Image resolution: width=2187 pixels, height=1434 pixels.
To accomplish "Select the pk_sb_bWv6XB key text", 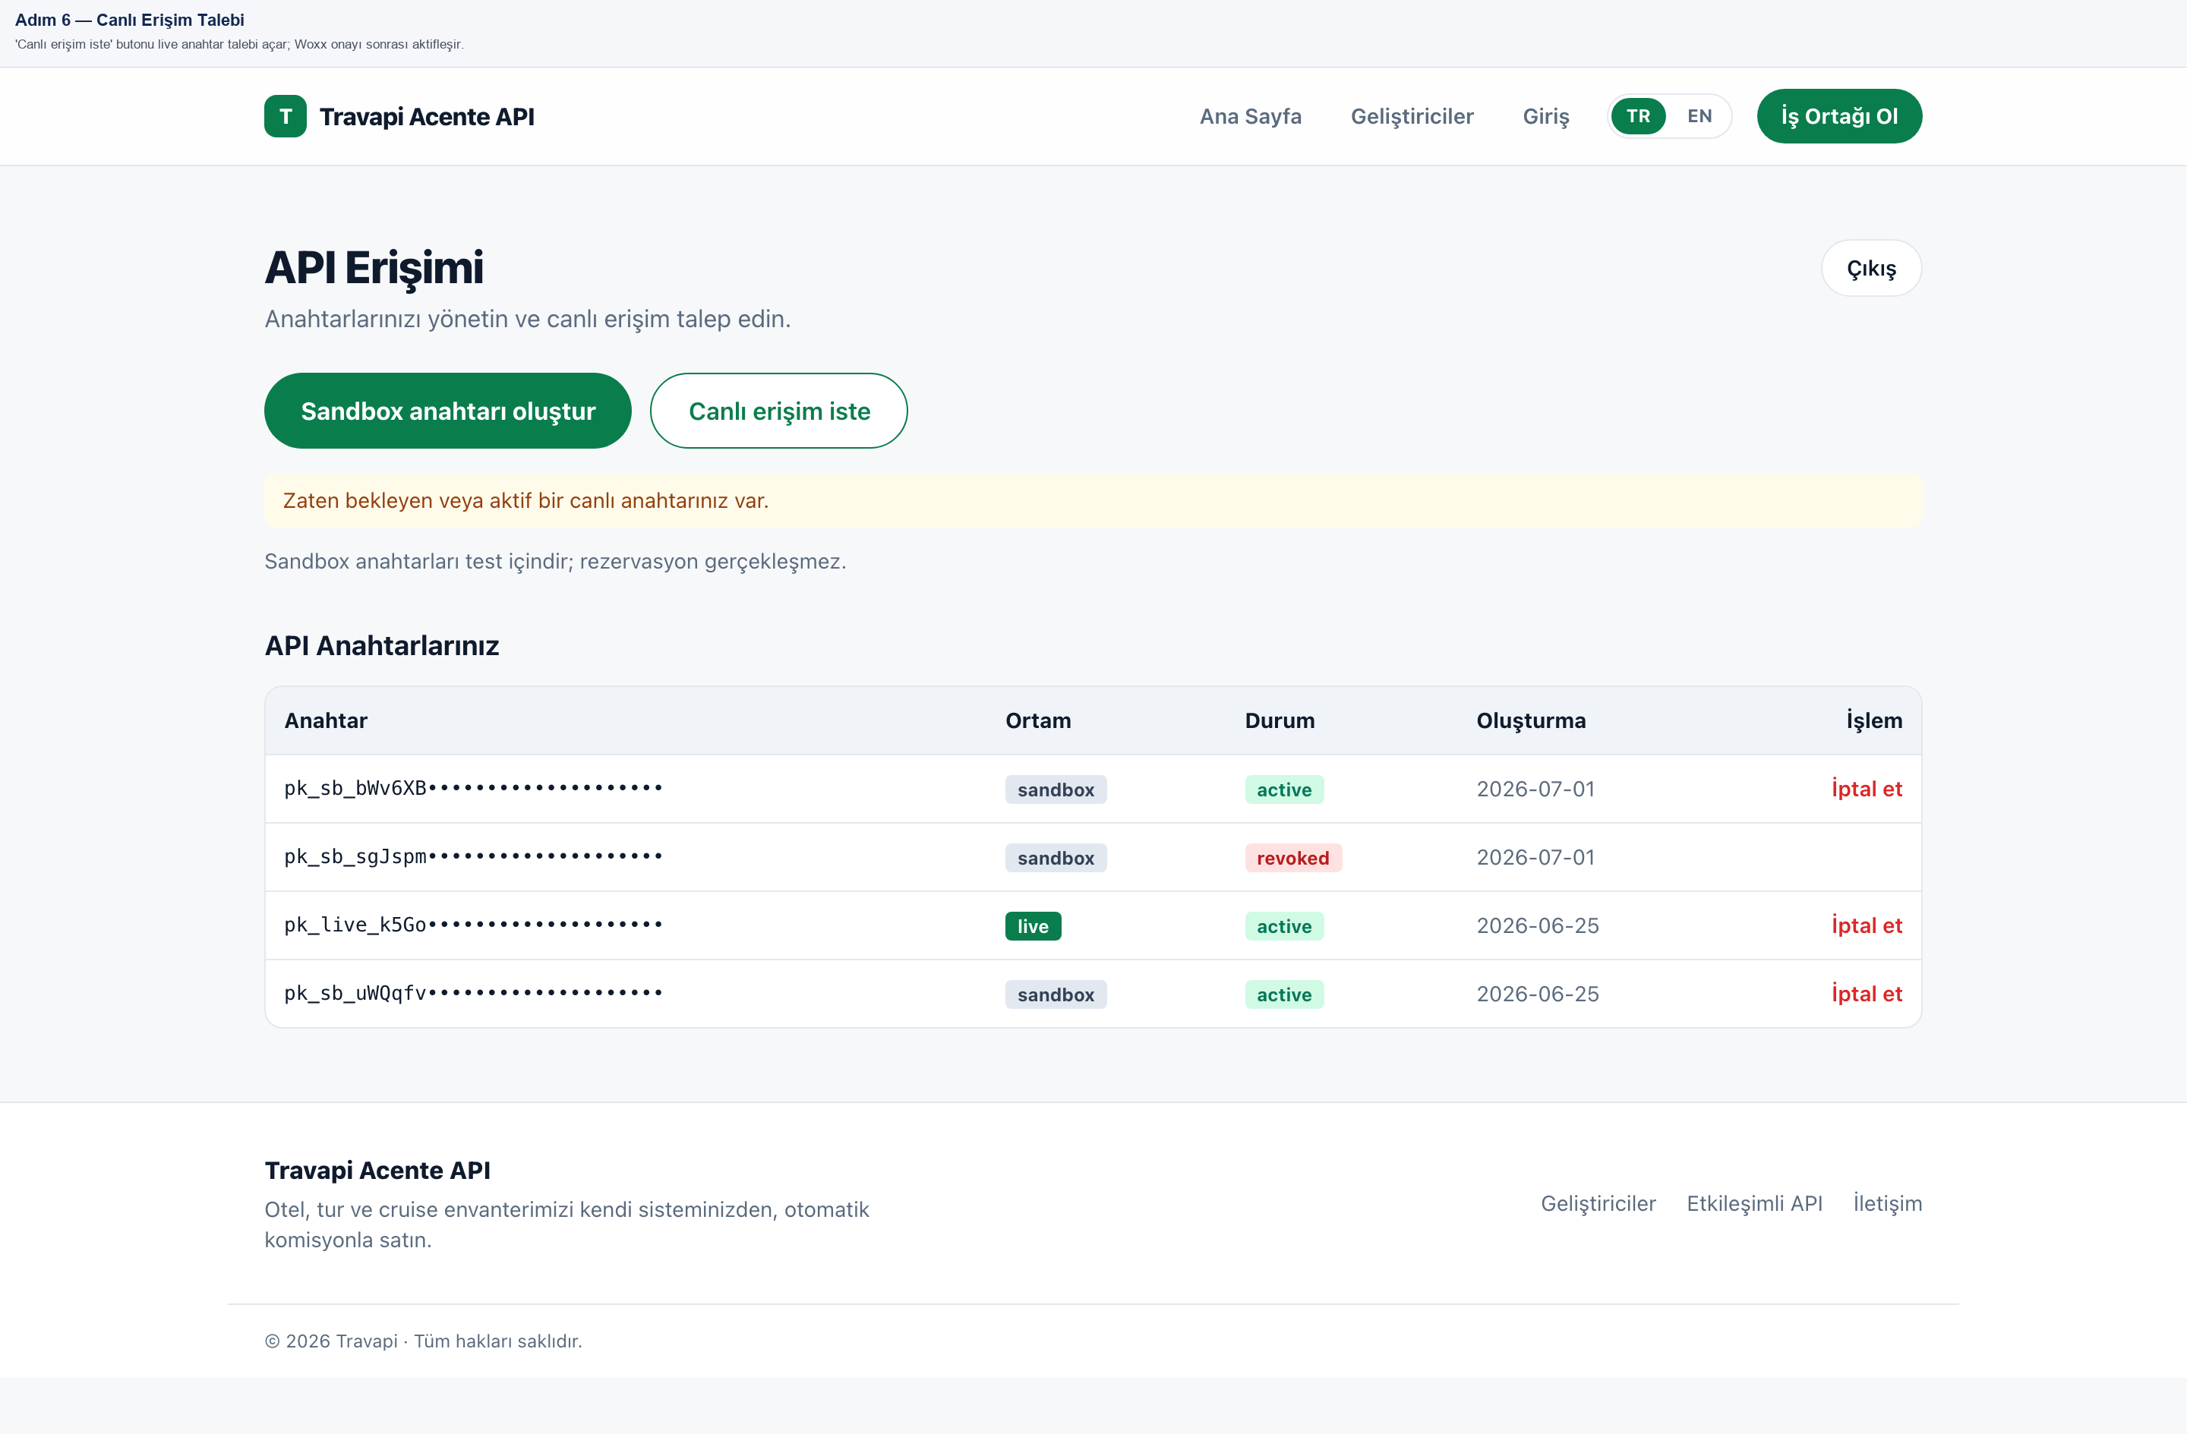I will click(x=473, y=788).
